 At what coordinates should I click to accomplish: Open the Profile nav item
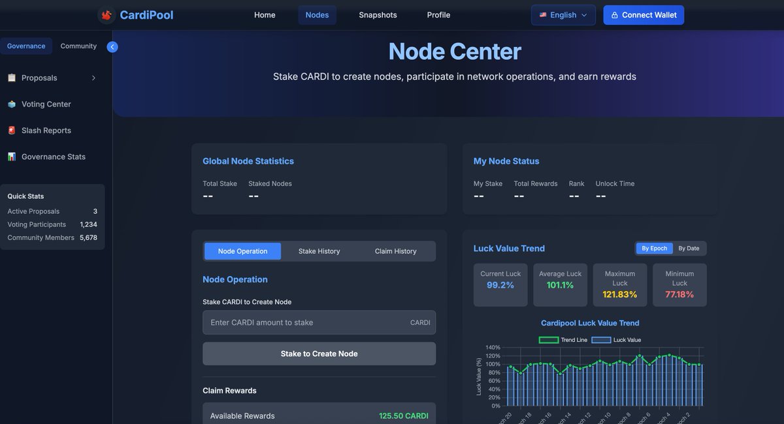[438, 15]
